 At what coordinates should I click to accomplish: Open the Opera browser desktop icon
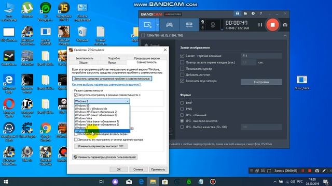click(9, 107)
